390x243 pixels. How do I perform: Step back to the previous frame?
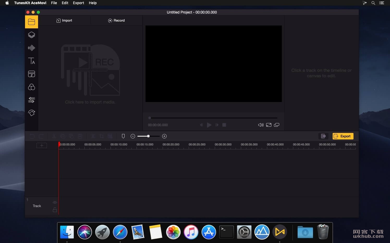click(201, 125)
